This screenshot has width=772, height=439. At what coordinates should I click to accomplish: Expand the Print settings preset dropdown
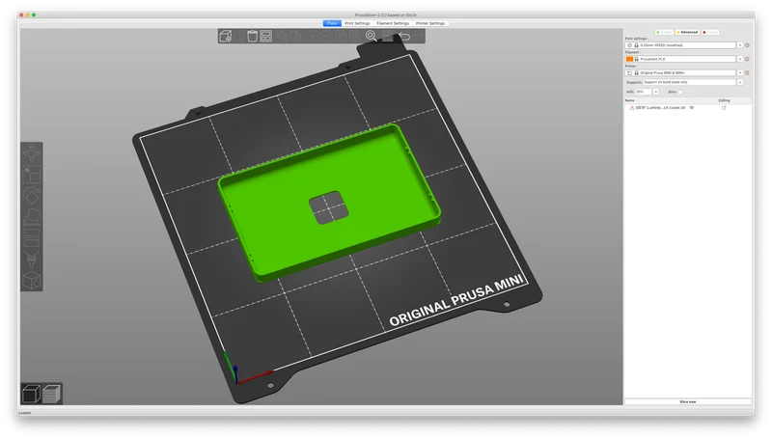click(739, 45)
